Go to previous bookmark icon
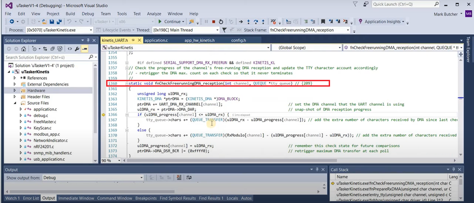The image size is (474, 203). (x=331, y=22)
